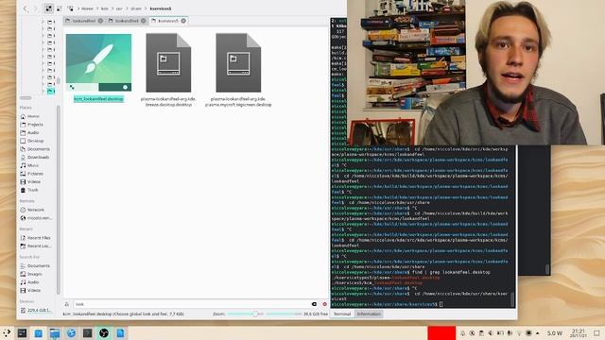Expand the highlighted folder in tree panel
Screen dimensions: 605x340
pyautogui.click(x=43, y=92)
